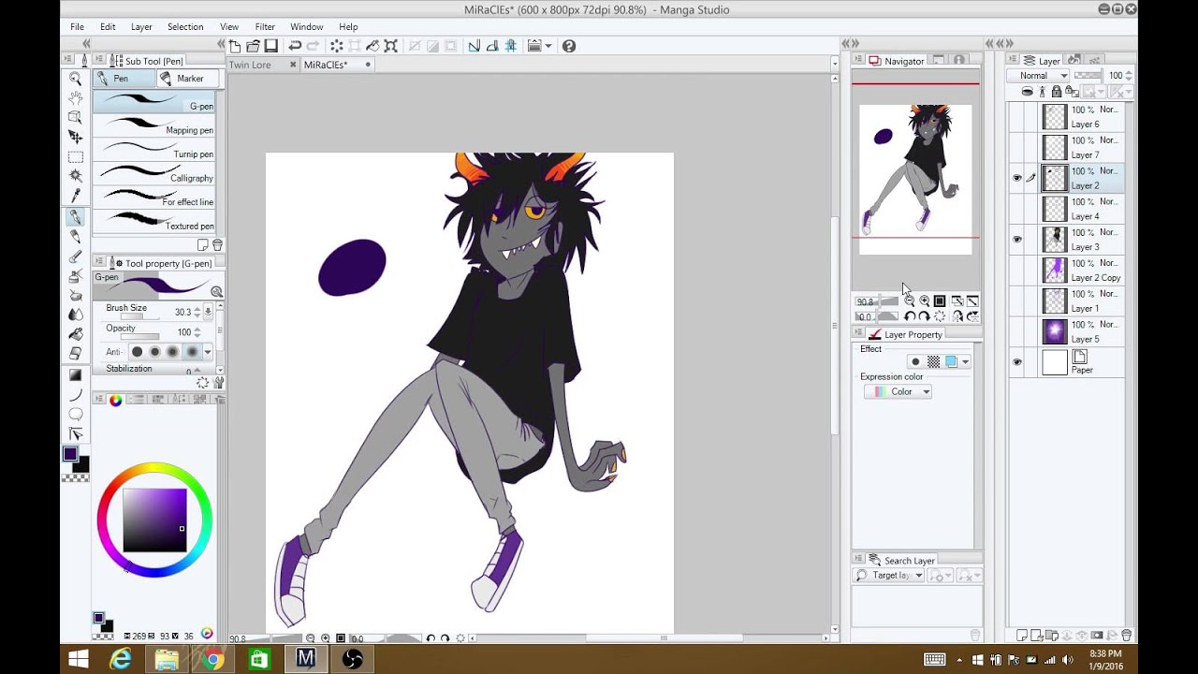Open the File menu

[77, 27]
